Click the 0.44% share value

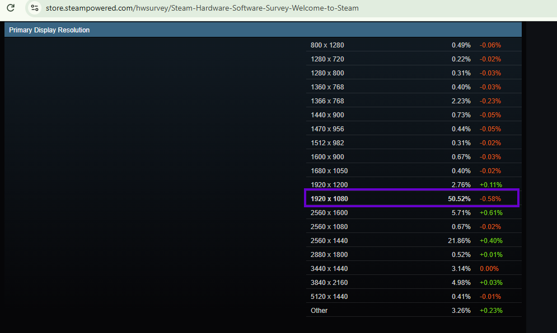click(x=461, y=129)
